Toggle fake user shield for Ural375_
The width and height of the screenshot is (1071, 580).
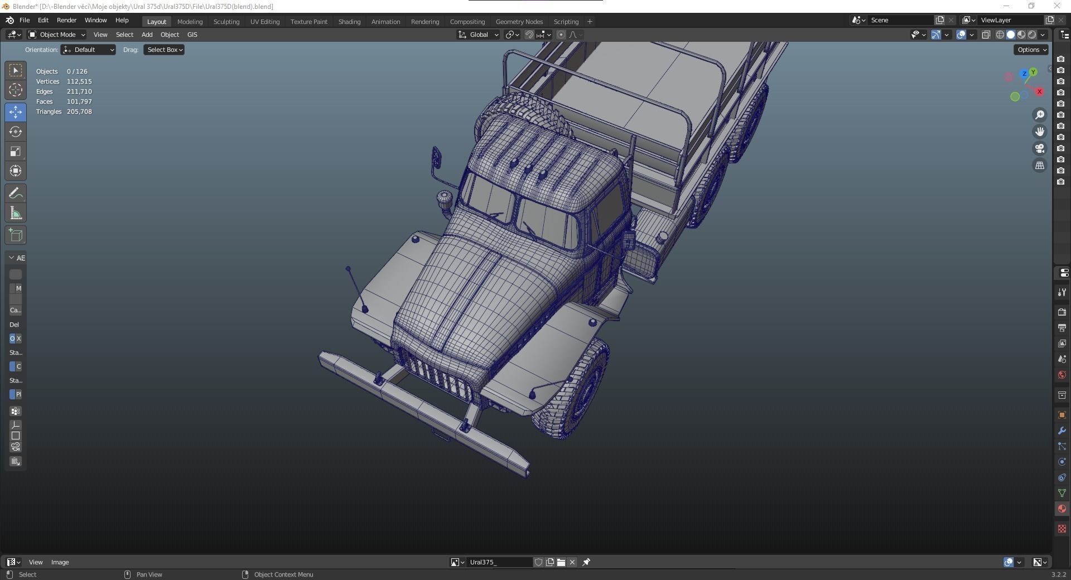click(x=539, y=562)
